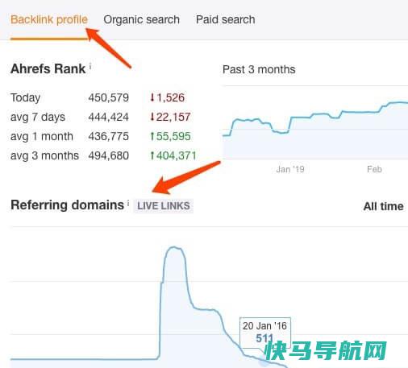Image resolution: width=408 pixels, height=368 pixels.
Task: Click the Ahrefs Rank heading
Action: (48, 68)
